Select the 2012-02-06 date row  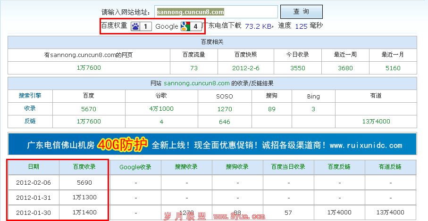pyautogui.click(x=33, y=182)
